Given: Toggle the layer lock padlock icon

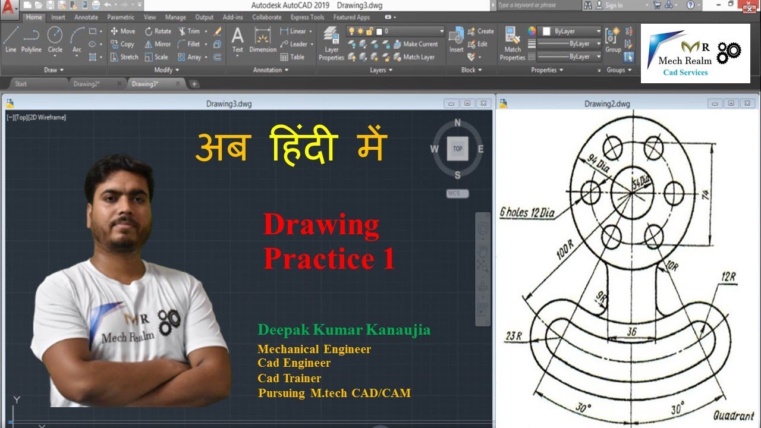Looking at the screenshot, I should click(x=369, y=31).
